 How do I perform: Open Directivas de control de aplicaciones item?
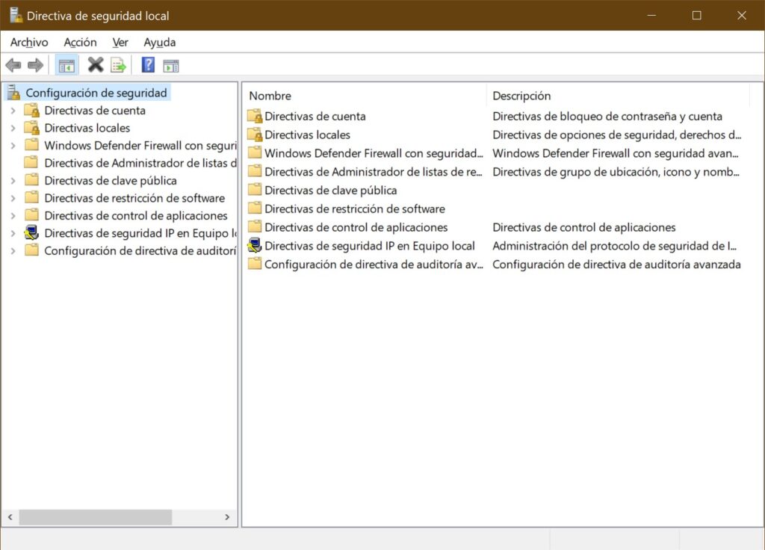tap(357, 227)
